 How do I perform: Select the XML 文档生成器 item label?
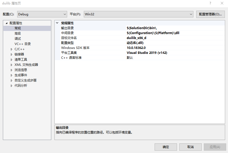[26, 65]
